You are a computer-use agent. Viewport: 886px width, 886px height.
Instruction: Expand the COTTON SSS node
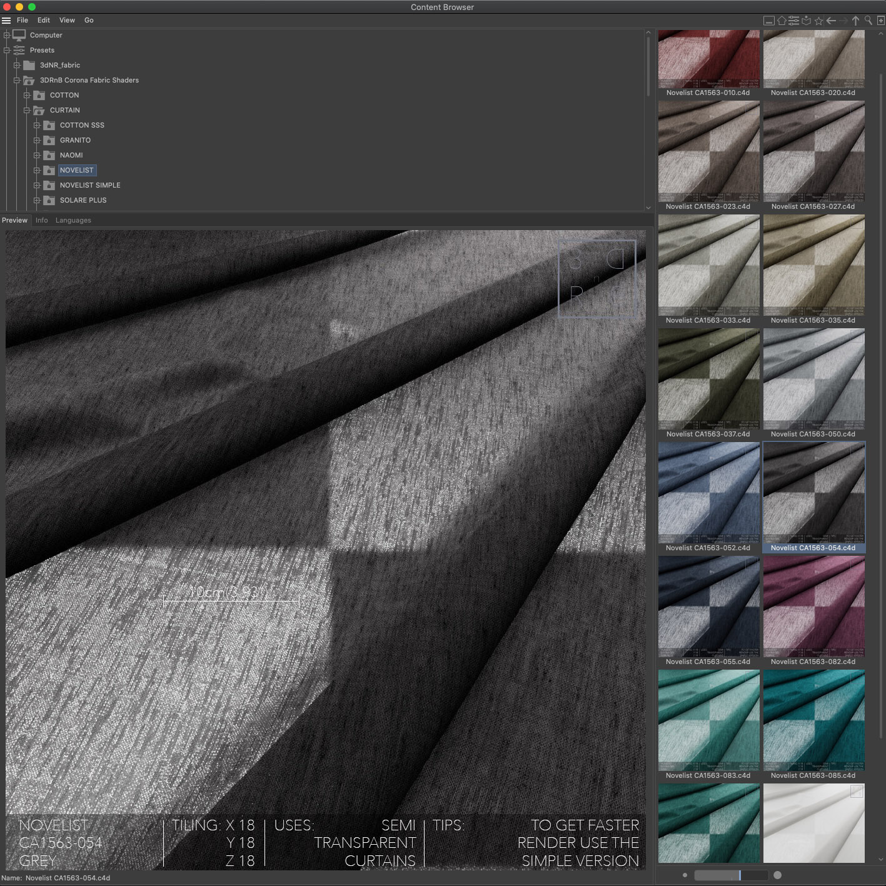(37, 126)
